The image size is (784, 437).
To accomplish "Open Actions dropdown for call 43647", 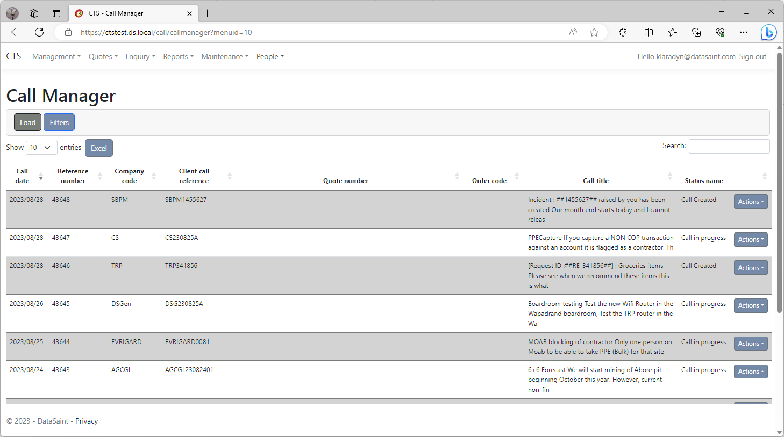I will (751, 239).
